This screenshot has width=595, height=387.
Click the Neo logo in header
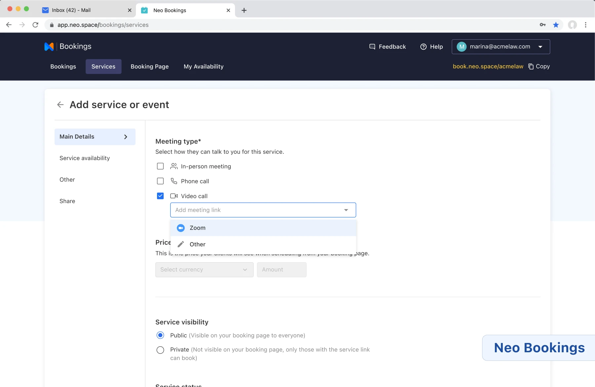[49, 47]
